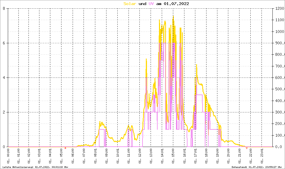The image size is (285, 169).
Task: Click time label '01. 00:00'
Action: pyautogui.click(x=8, y=156)
